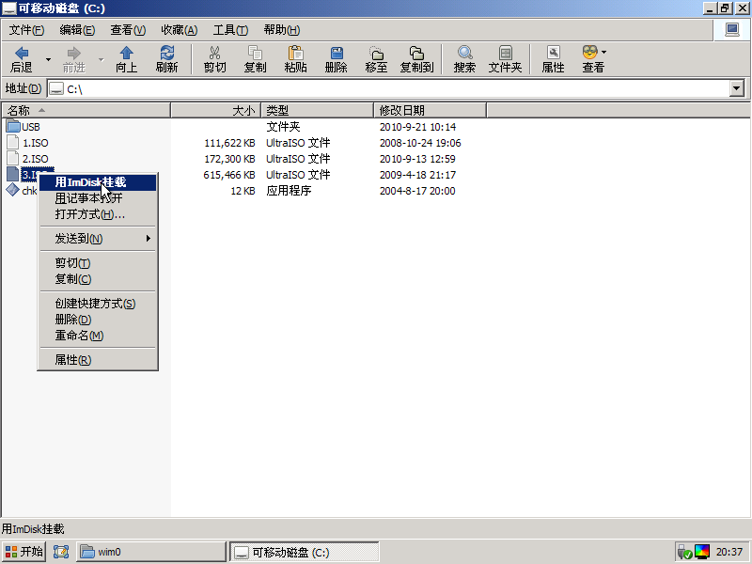752x564 pixels.
Task: Open the address bar dropdown arrow
Action: [737, 88]
